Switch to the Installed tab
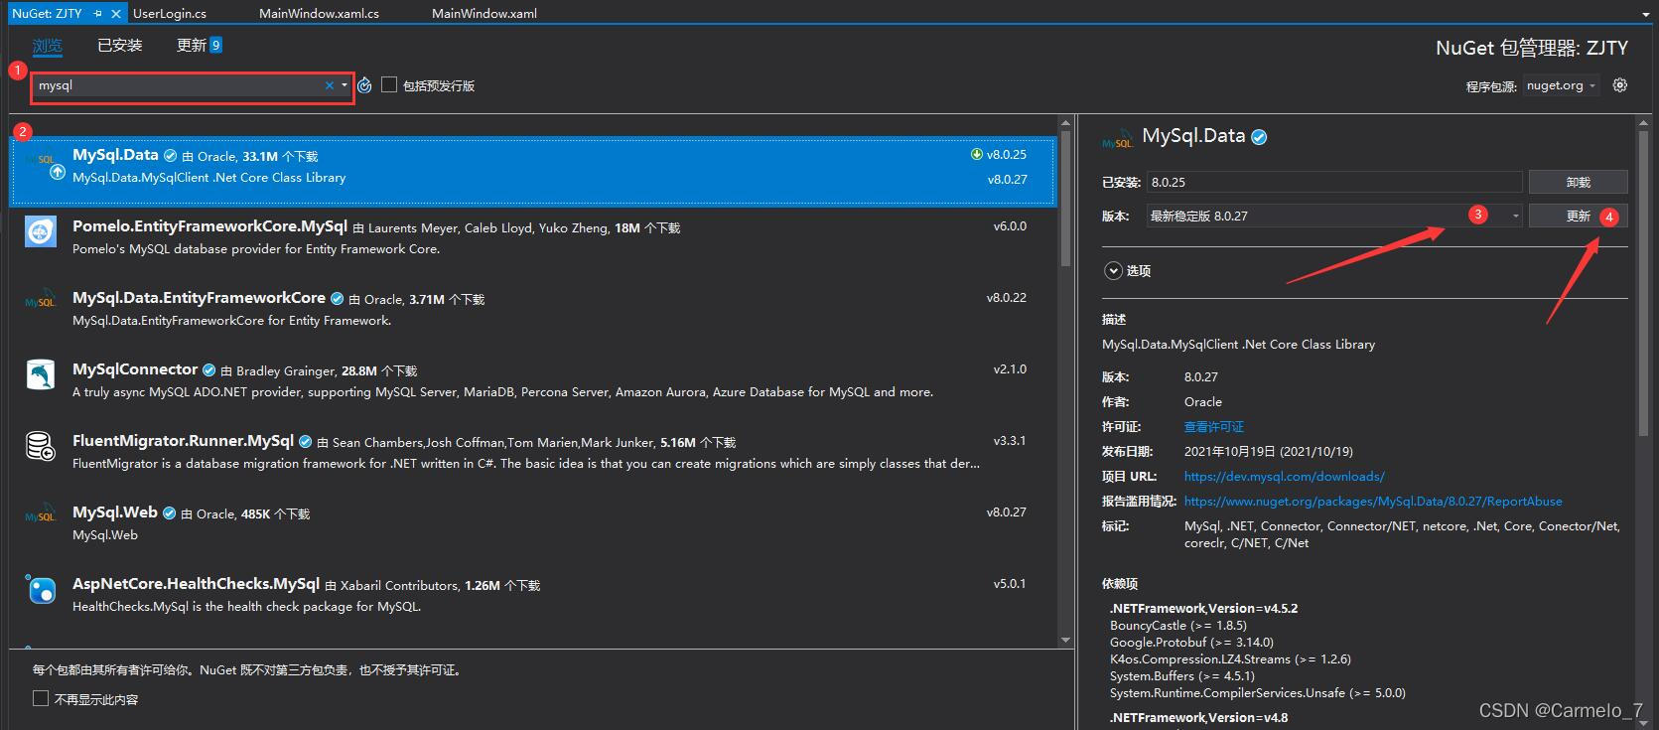 120,46
